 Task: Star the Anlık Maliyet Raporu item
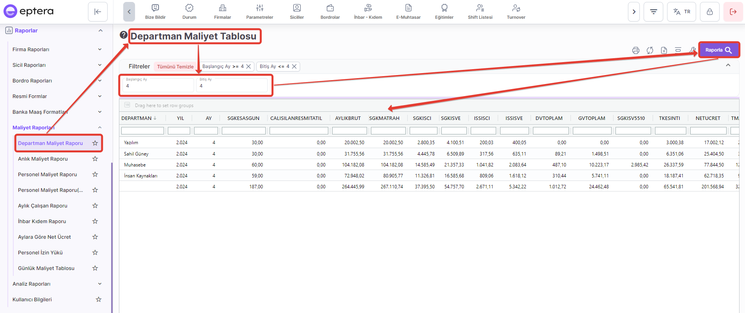point(95,159)
